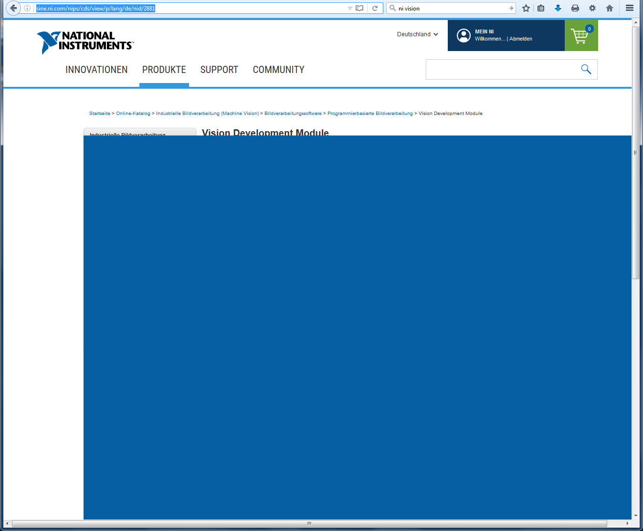
Task: Click the Mein NI user profile icon
Action: pyautogui.click(x=464, y=35)
